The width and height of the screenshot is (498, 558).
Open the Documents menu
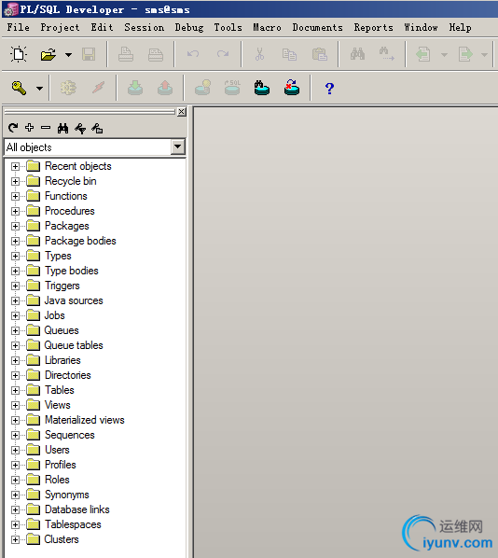click(x=317, y=27)
